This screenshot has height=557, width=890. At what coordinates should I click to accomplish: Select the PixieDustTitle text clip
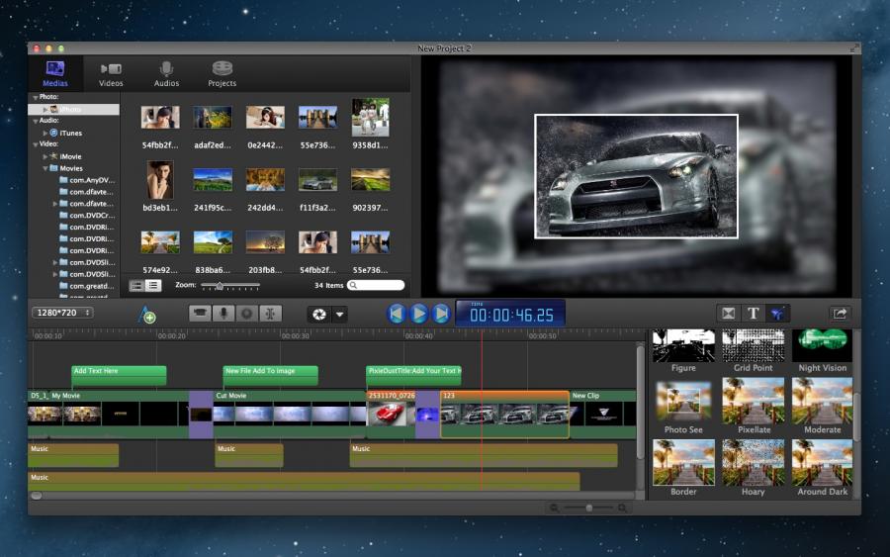[413, 375]
